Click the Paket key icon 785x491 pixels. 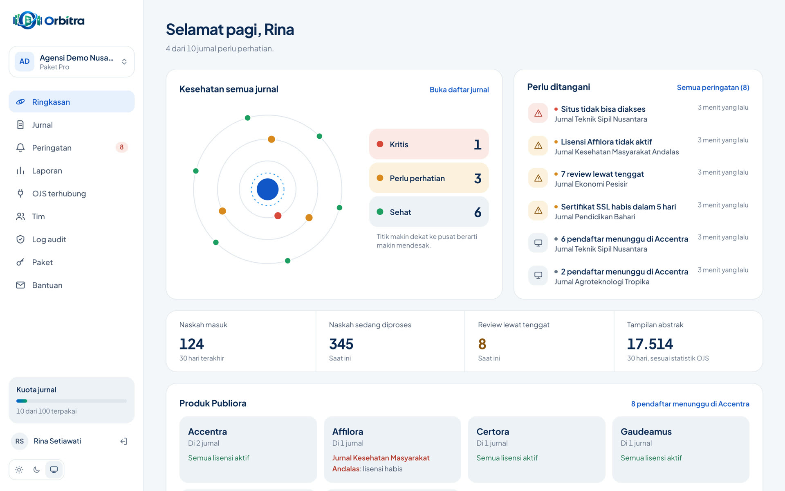point(20,262)
